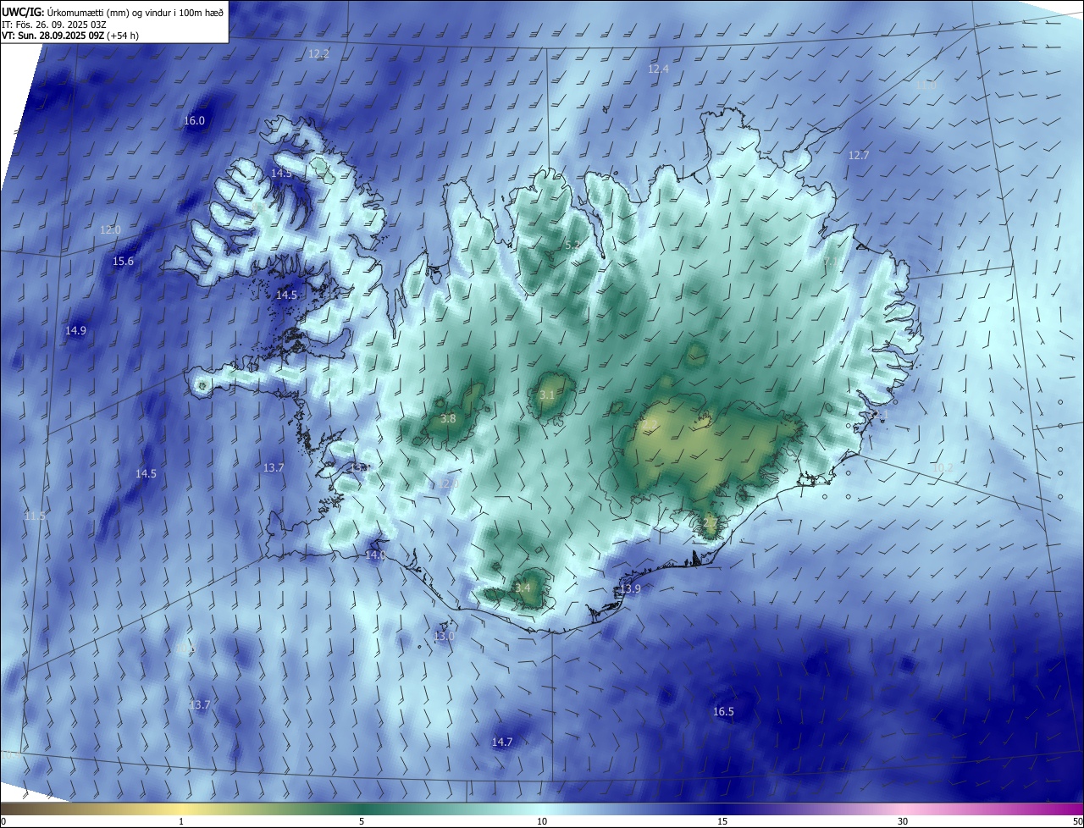1084x828 pixels.
Task: Click the map title 'UWC/IG: Úrkomumætti (mm)' line
Action: click(x=113, y=11)
